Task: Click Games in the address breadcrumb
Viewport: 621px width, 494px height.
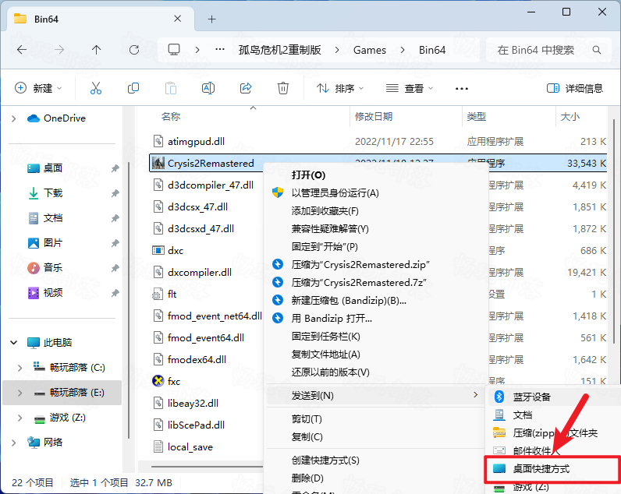Action: tap(370, 50)
